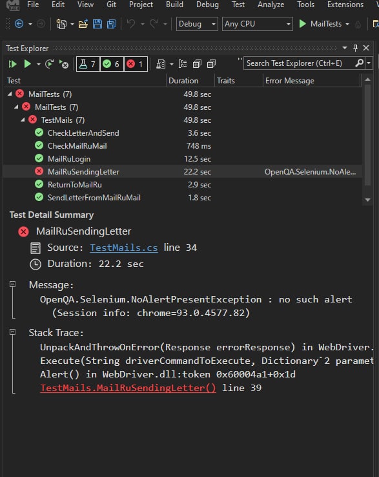
Task: Collapse the top-level MailTests (7) node
Action: (10, 94)
